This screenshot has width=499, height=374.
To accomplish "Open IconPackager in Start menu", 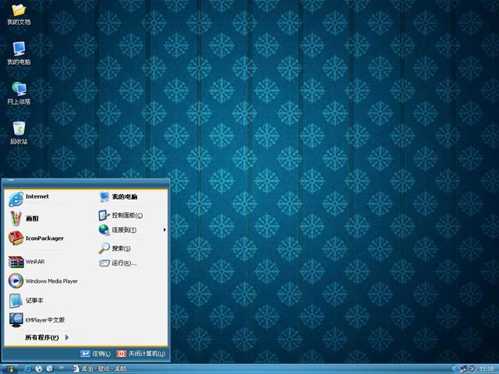I will (44, 238).
